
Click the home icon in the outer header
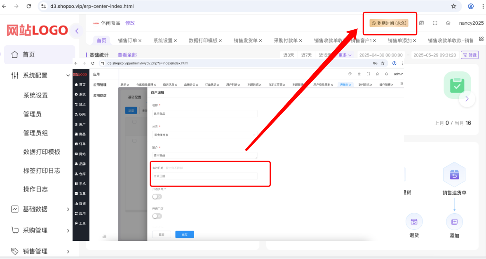click(x=448, y=23)
